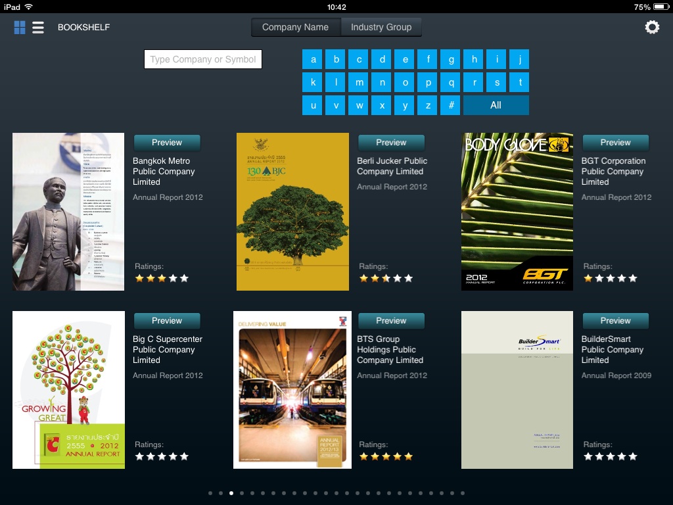Switch to list view icon
Viewport: 673px width, 505px height.
point(38,28)
